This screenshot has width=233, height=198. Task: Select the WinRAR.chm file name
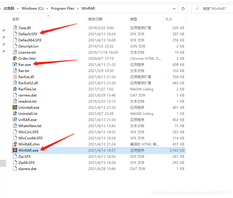[x=29, y=144]
